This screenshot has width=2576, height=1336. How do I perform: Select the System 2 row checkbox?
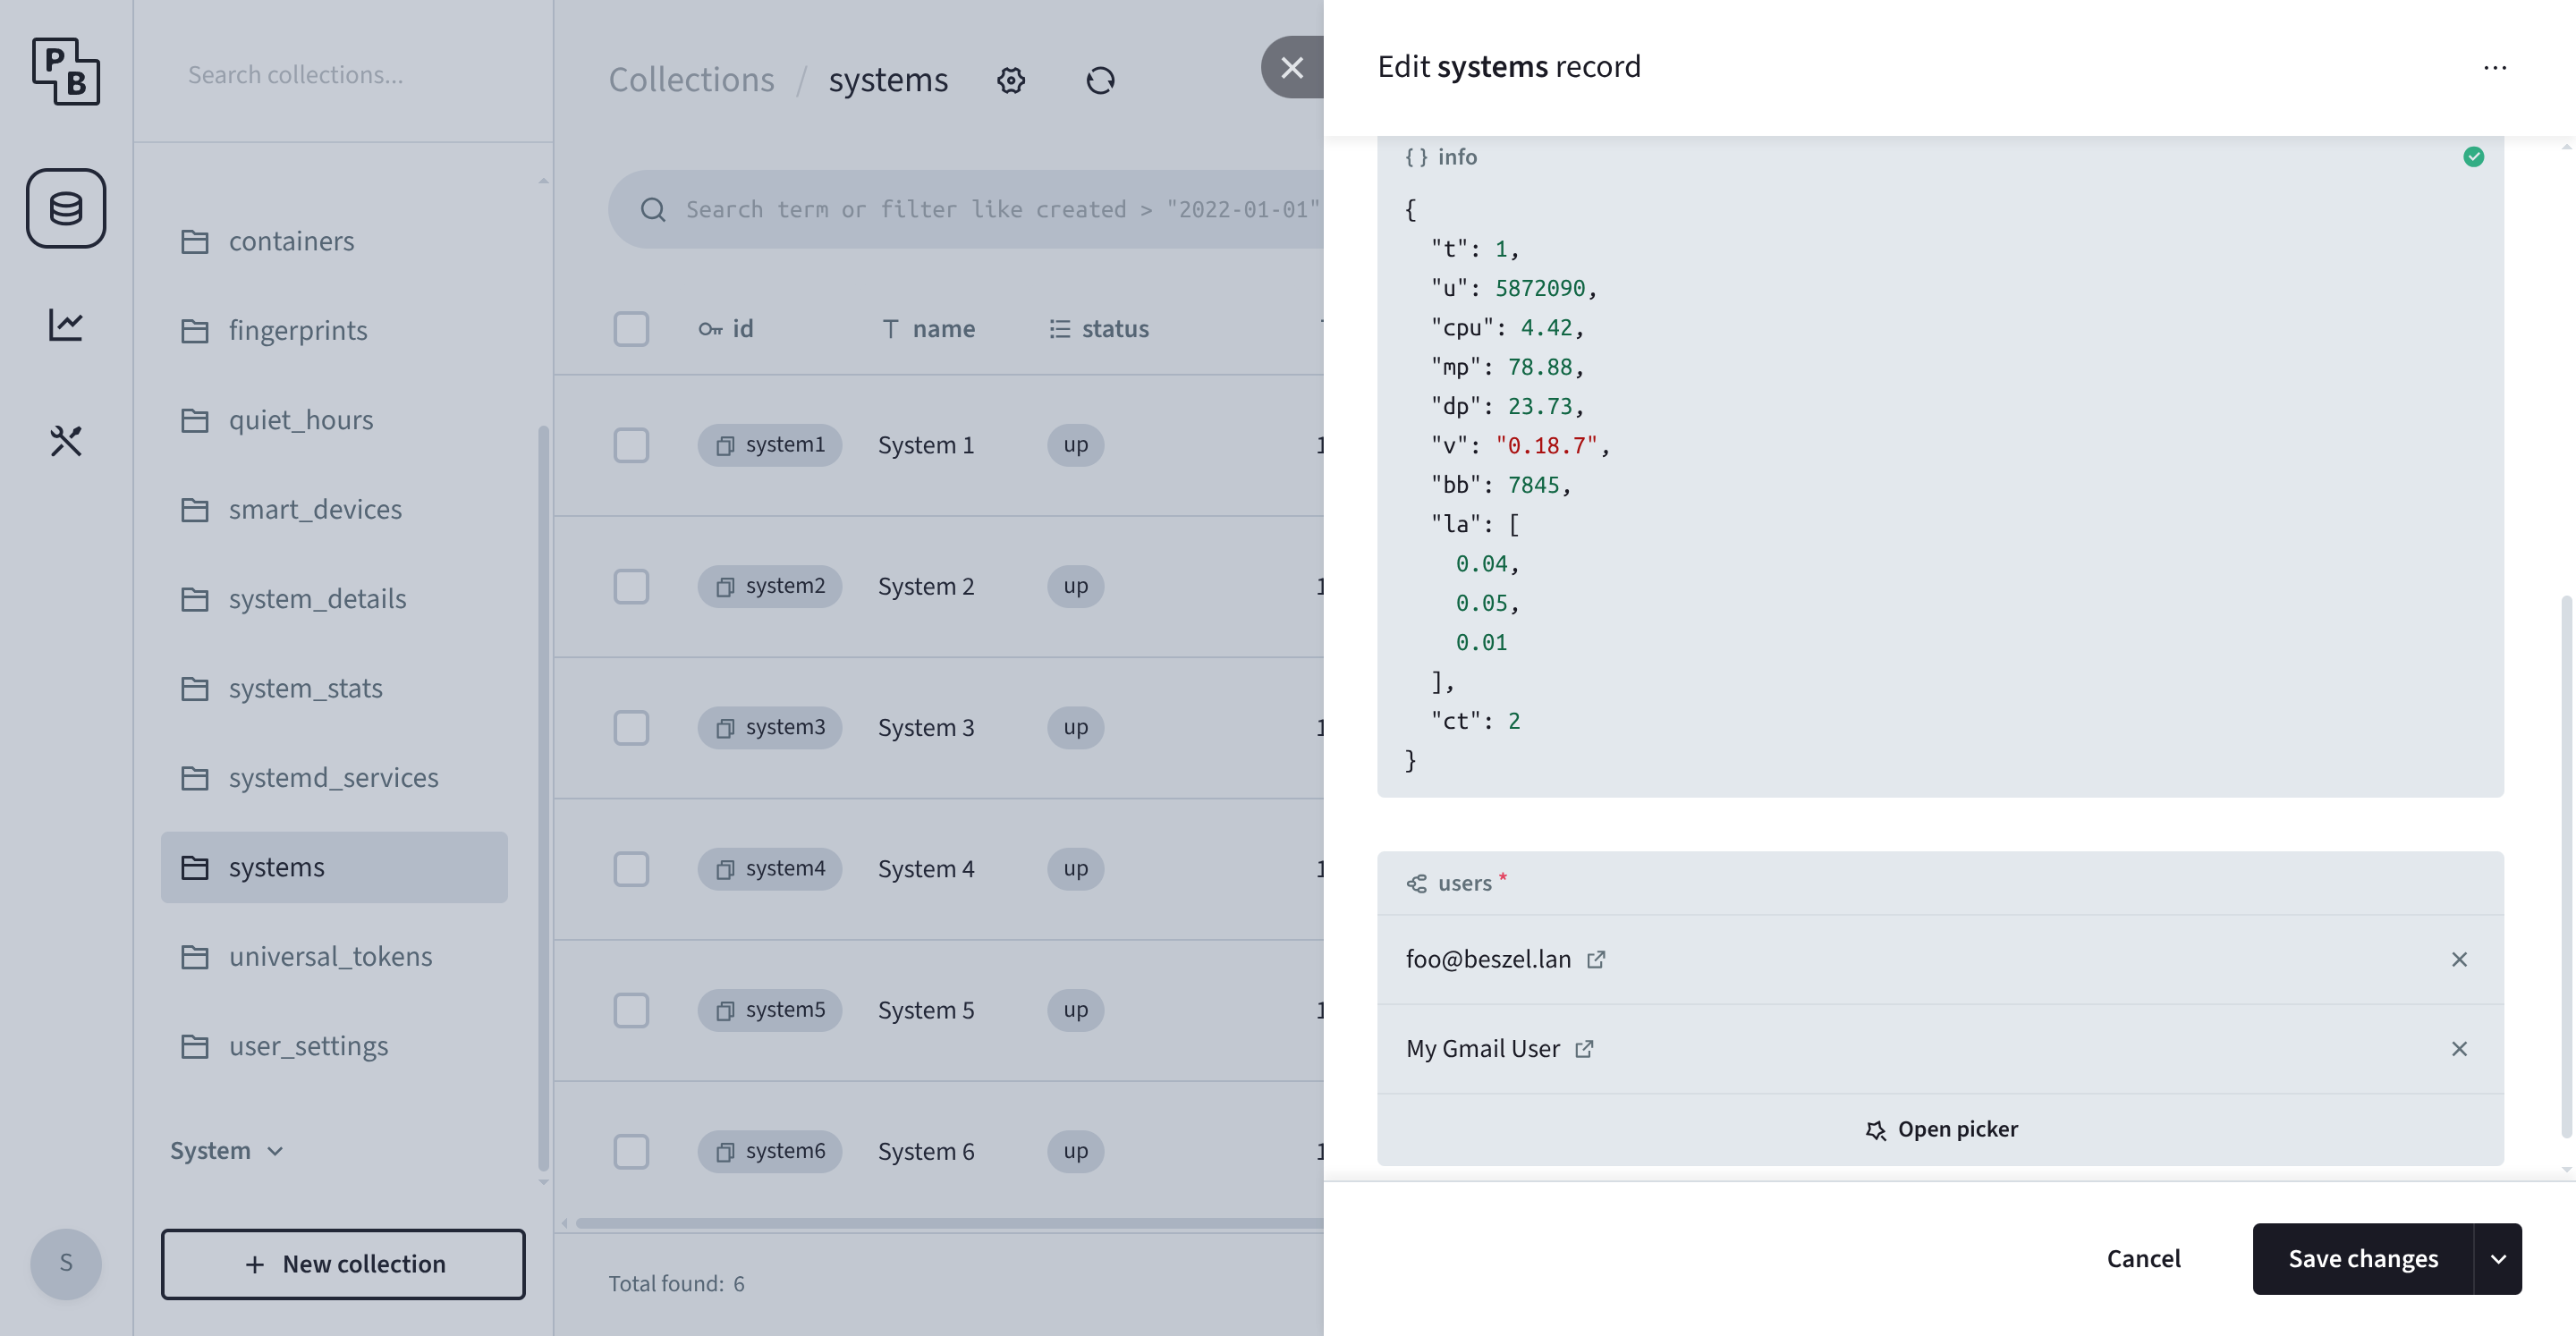pyautogui.click(x=631, y=586)
